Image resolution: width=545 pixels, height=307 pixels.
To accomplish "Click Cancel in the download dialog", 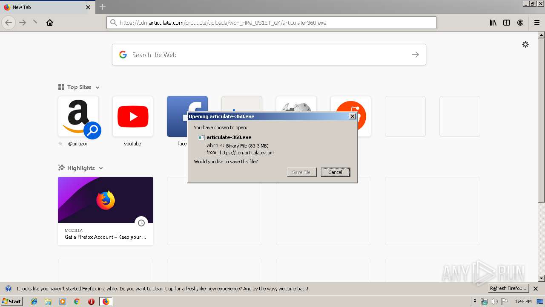I will point(336,172).
